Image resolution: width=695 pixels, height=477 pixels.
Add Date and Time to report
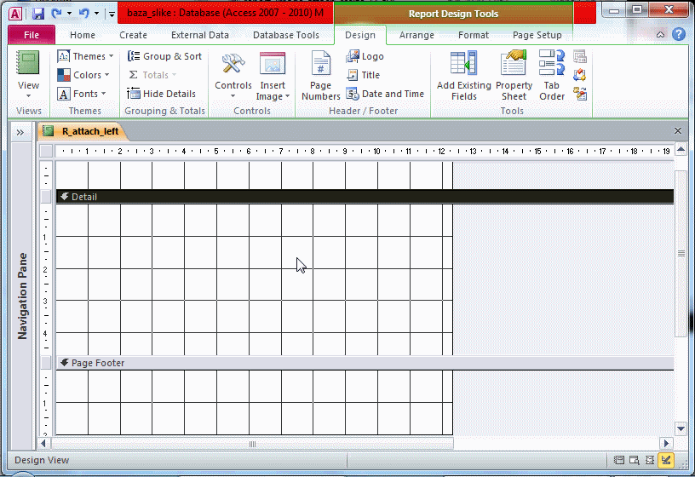point(384,94)
